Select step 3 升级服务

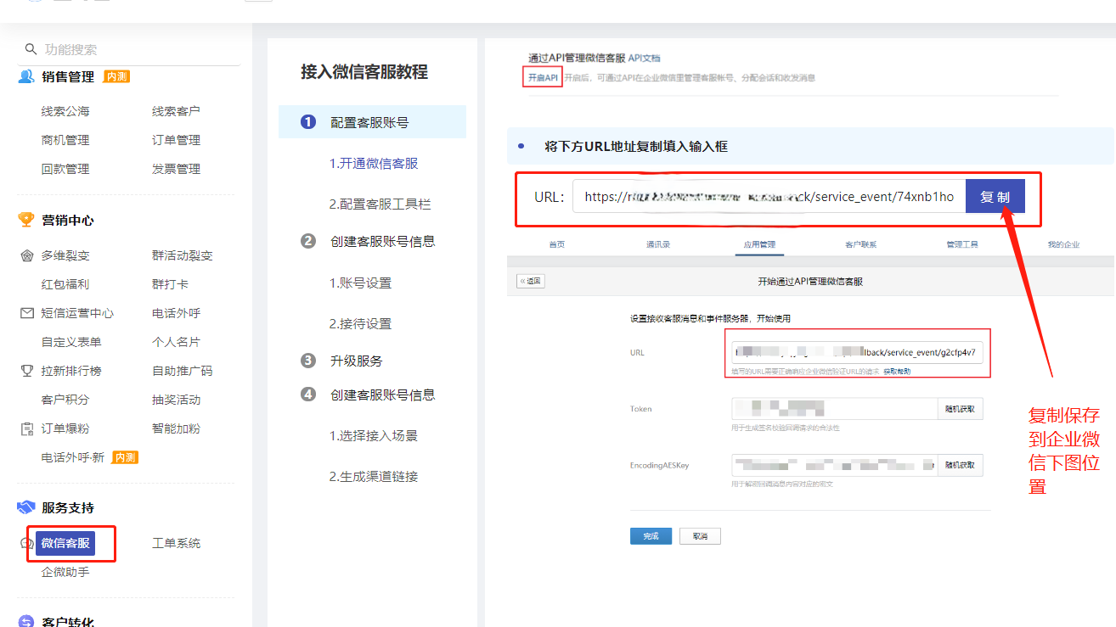point(357,361)
